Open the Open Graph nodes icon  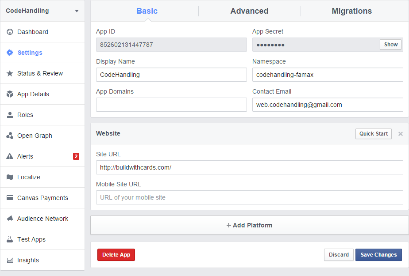10,136
